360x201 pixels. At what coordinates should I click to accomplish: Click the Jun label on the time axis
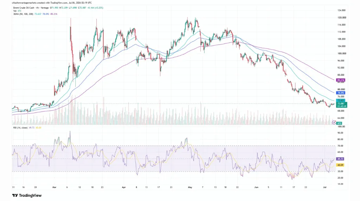256,187
